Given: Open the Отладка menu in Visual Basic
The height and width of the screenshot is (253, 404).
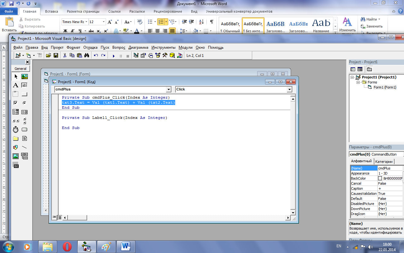Looking at the screenshot, I should tap(90, 47).
